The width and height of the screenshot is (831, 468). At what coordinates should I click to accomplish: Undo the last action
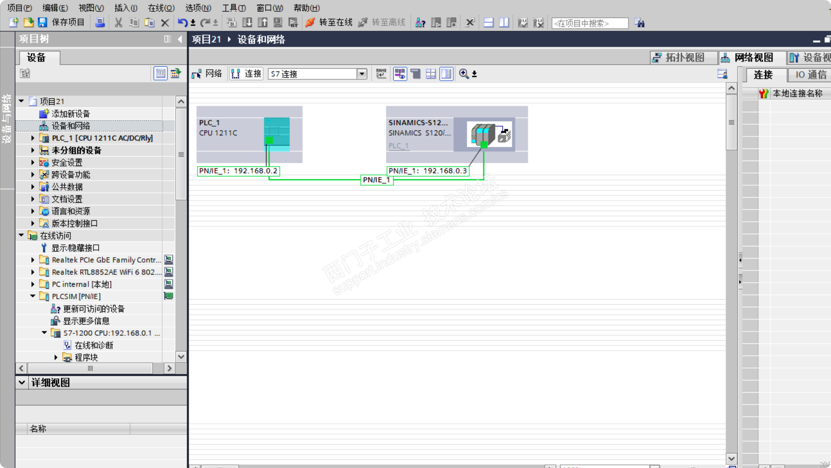click(182, 23)
